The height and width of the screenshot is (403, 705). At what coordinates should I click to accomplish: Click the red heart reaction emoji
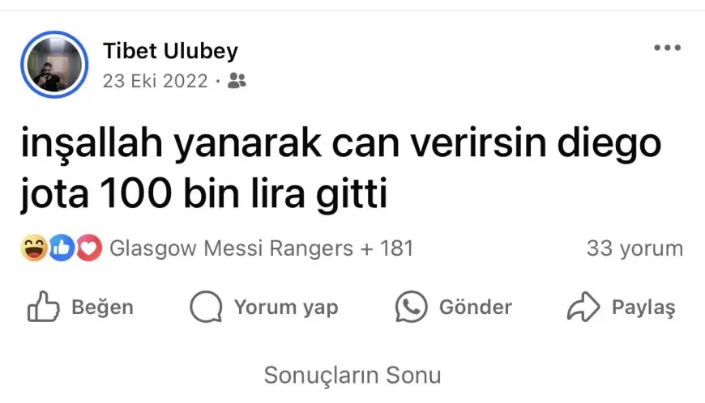click(88, 248)
